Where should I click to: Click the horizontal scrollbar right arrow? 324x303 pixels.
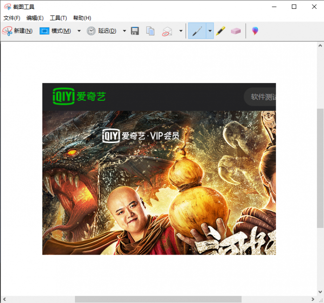tap(313, 299)
